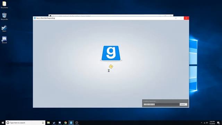The image size is (222, 125).
Task: Open the volume control tray icon
Action: pos(207,123)
